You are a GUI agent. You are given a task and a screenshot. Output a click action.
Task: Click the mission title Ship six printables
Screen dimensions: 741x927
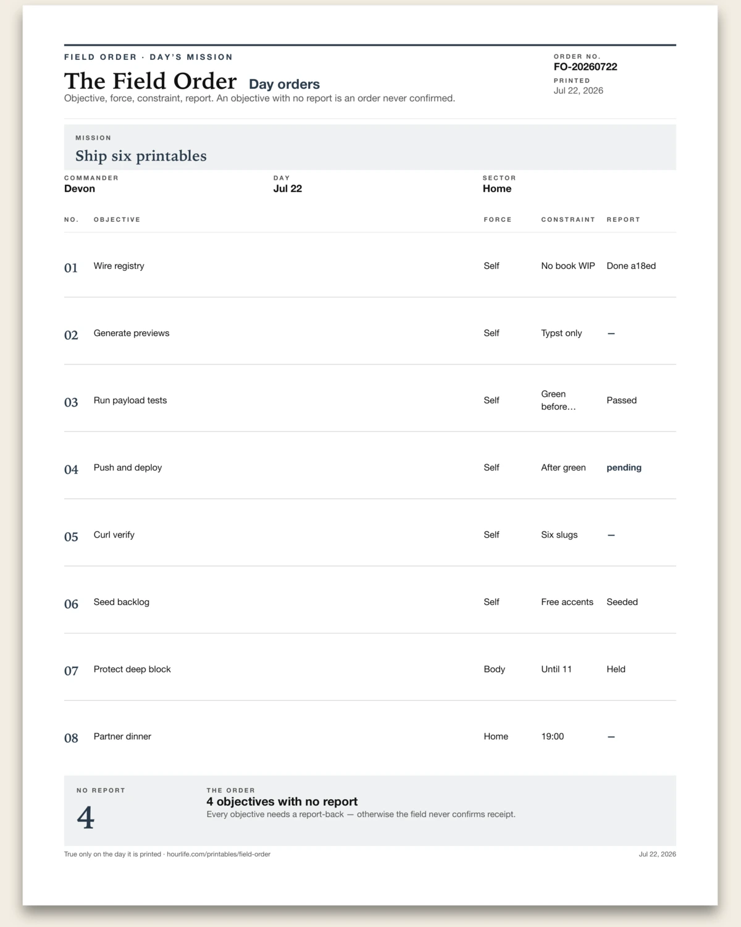(141, 156)
